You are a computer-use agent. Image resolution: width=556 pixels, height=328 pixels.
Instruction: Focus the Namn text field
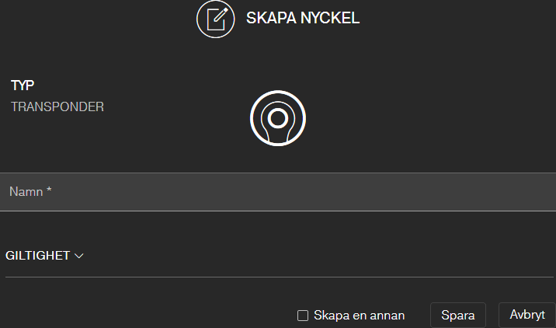pyautogui.click(x=278, y=192)
